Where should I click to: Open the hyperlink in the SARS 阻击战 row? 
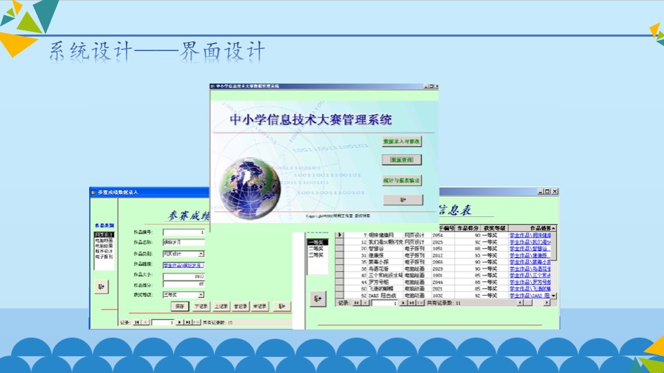[x=530, y=296]
